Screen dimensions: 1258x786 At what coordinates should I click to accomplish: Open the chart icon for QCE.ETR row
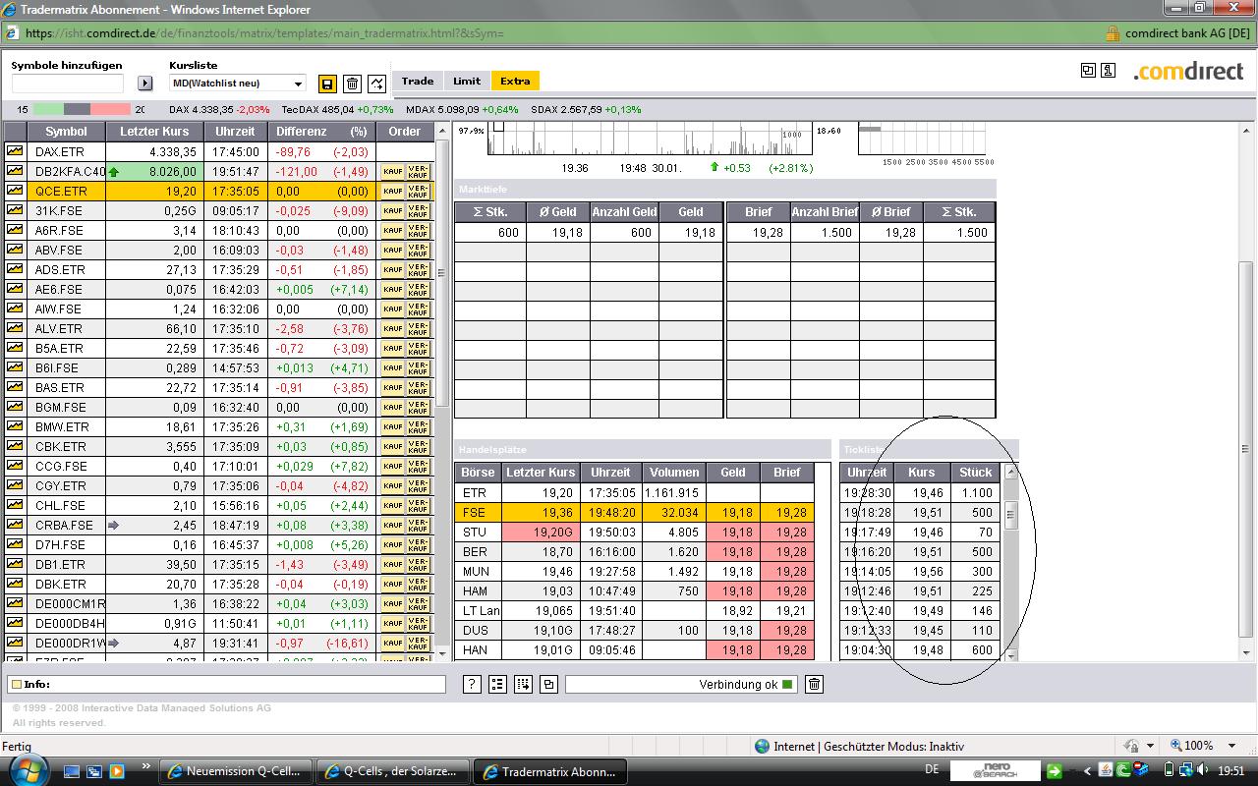(15, 191)
